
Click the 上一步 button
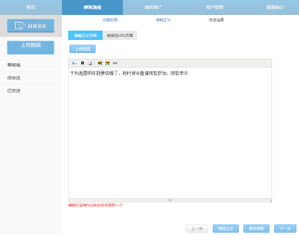pyautogui.click(x=197, y=229)
